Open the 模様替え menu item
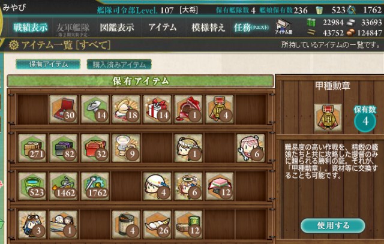 208,28
